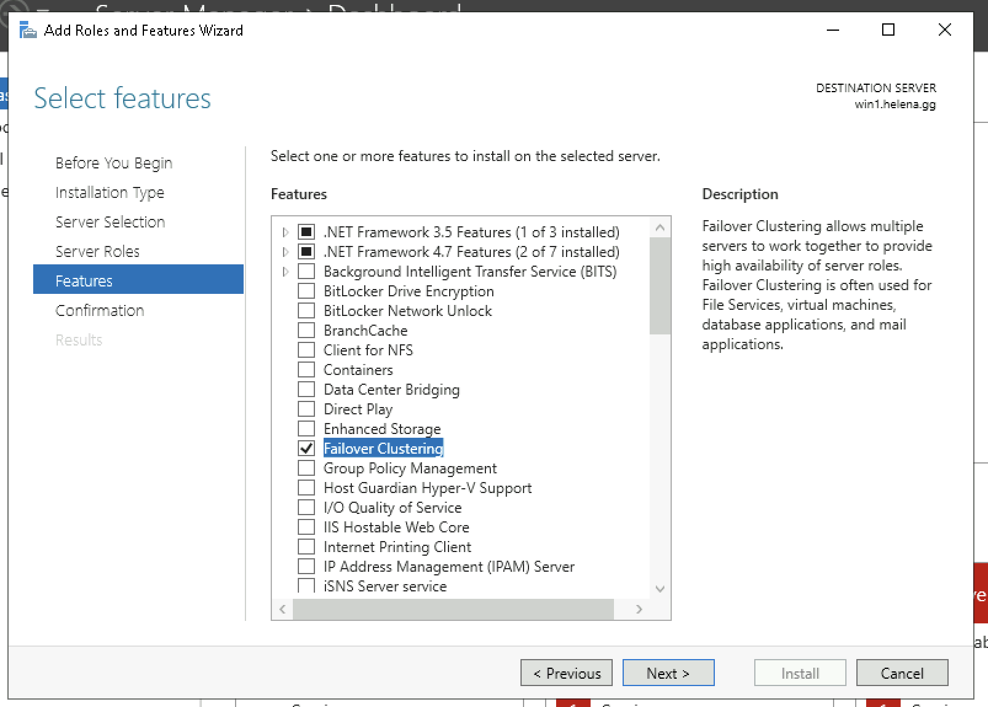988x707 pixels.
Task: Enable the BitLocker Drive Encryption checkbox
Action: (x=306, y=291)
